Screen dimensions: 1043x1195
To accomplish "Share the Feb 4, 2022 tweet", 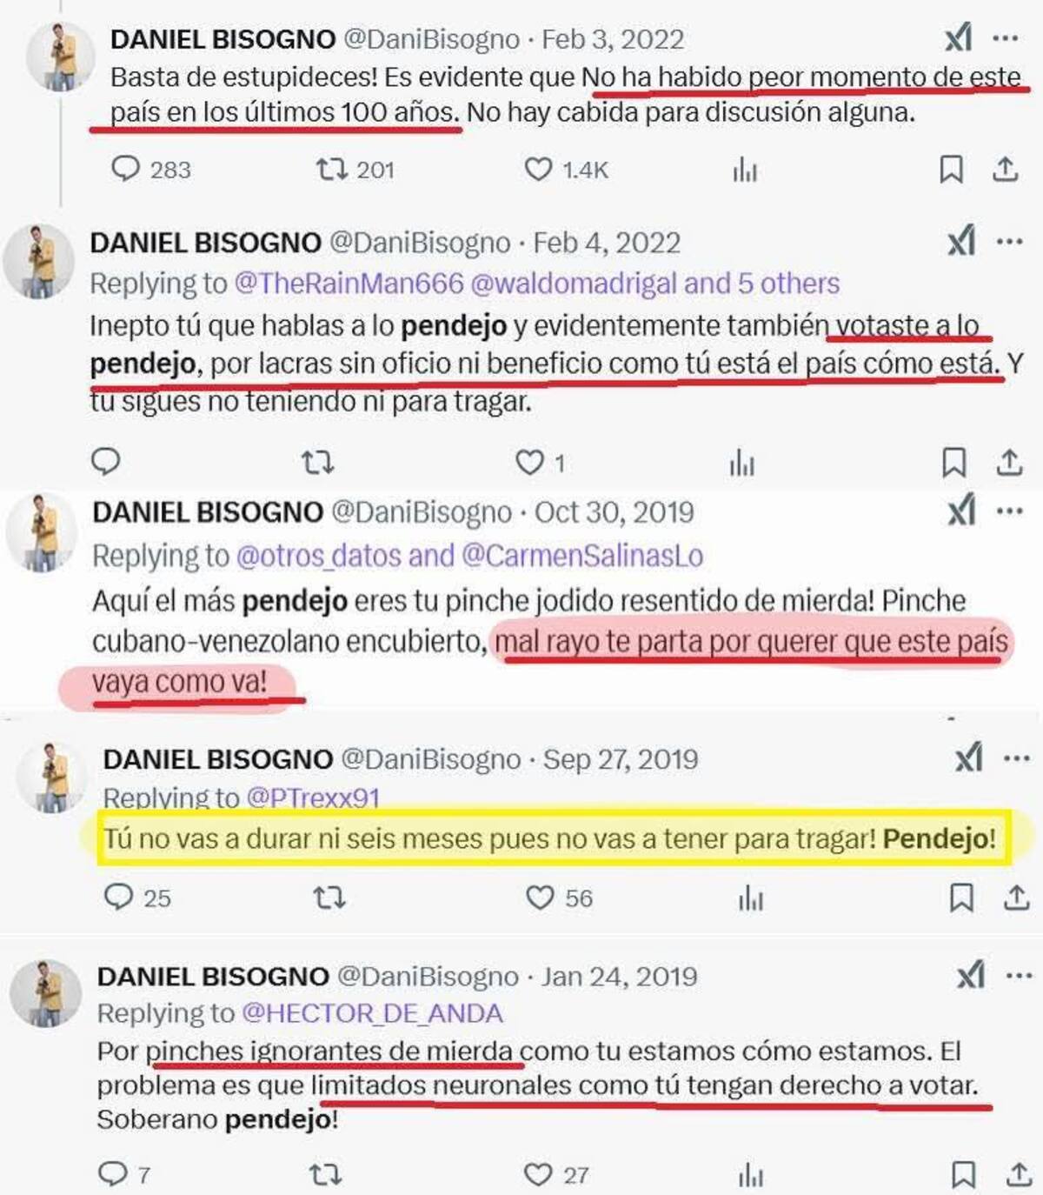I will (1009, 463).
